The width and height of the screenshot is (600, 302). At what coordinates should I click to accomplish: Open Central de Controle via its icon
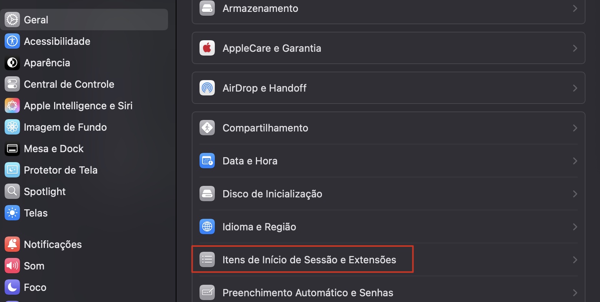(x=12, y=84)
